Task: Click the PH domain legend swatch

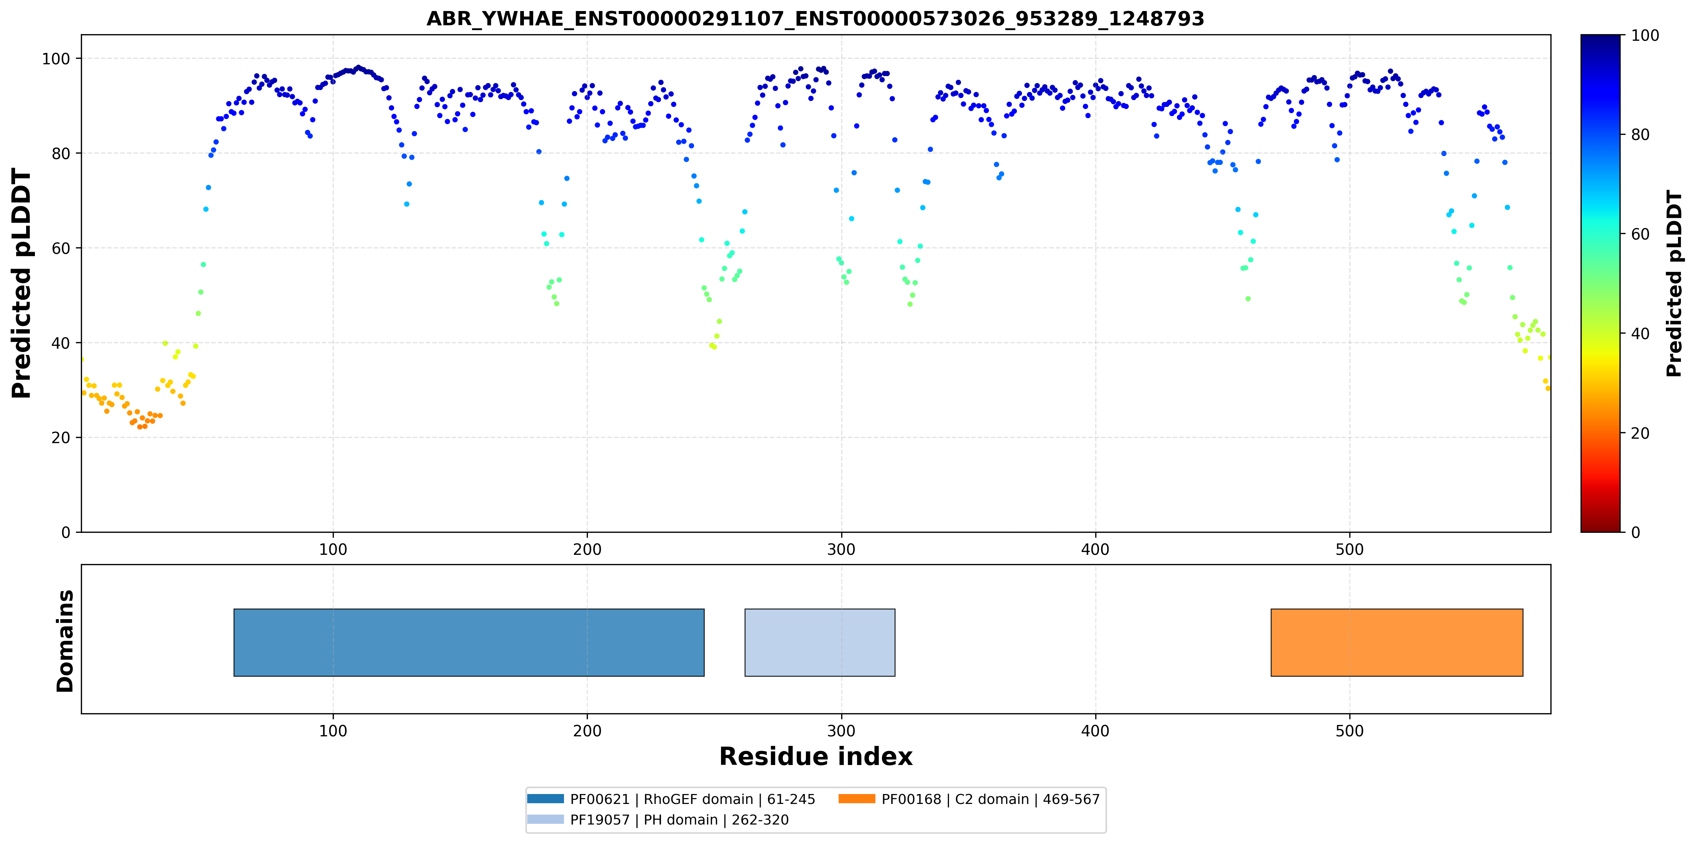Action: pos(545,819)
